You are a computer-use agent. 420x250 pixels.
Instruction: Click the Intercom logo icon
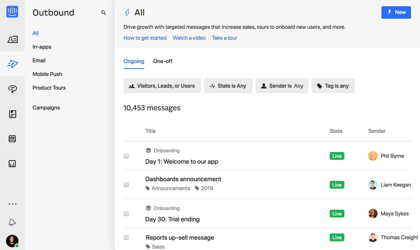click(12, 12)
